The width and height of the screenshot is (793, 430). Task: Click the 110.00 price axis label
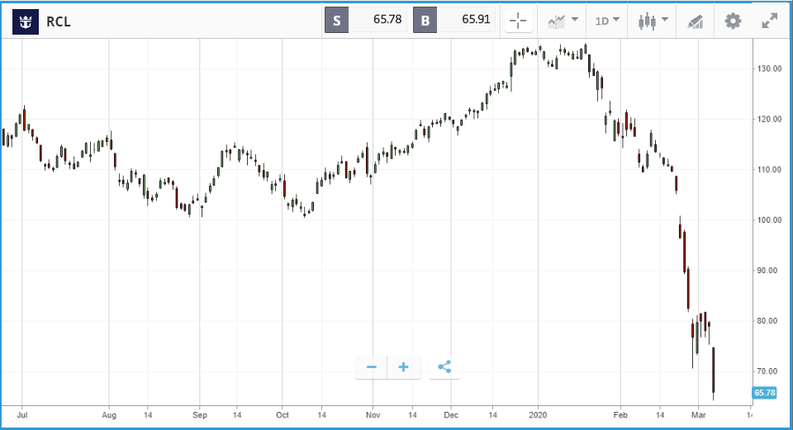(769, 170)
